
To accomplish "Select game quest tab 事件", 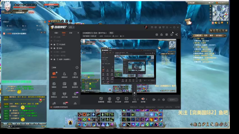I will (212, 35).
